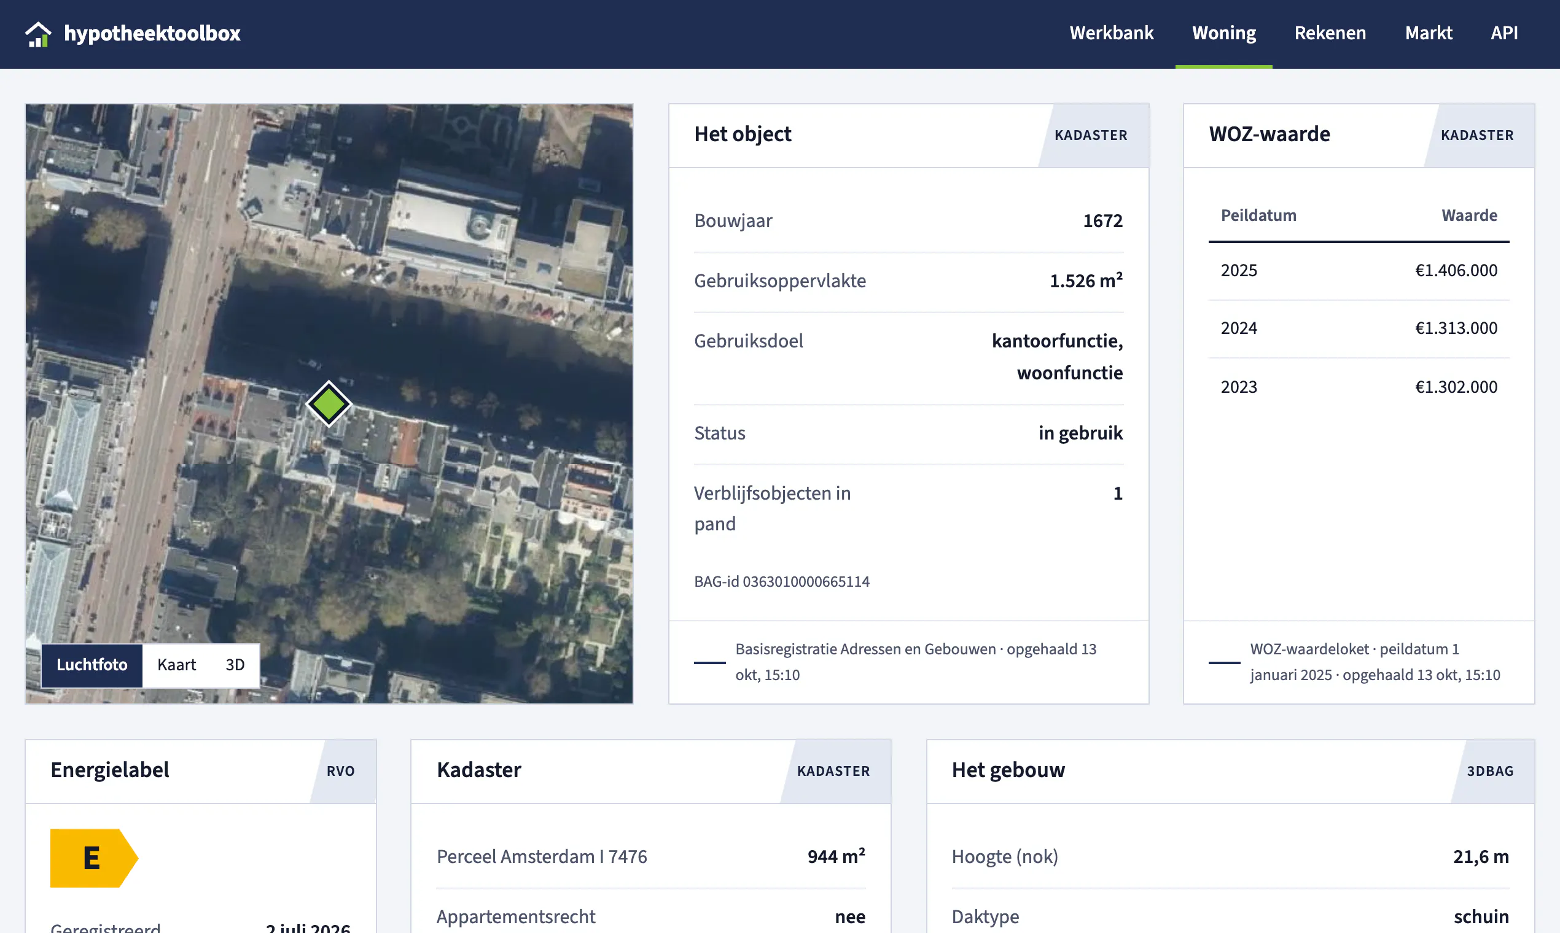The height and width of the screenshot is (933, 1560).
Task: Select the 2025 WOZ-waarde row
Action: [x=1359, y=270]
